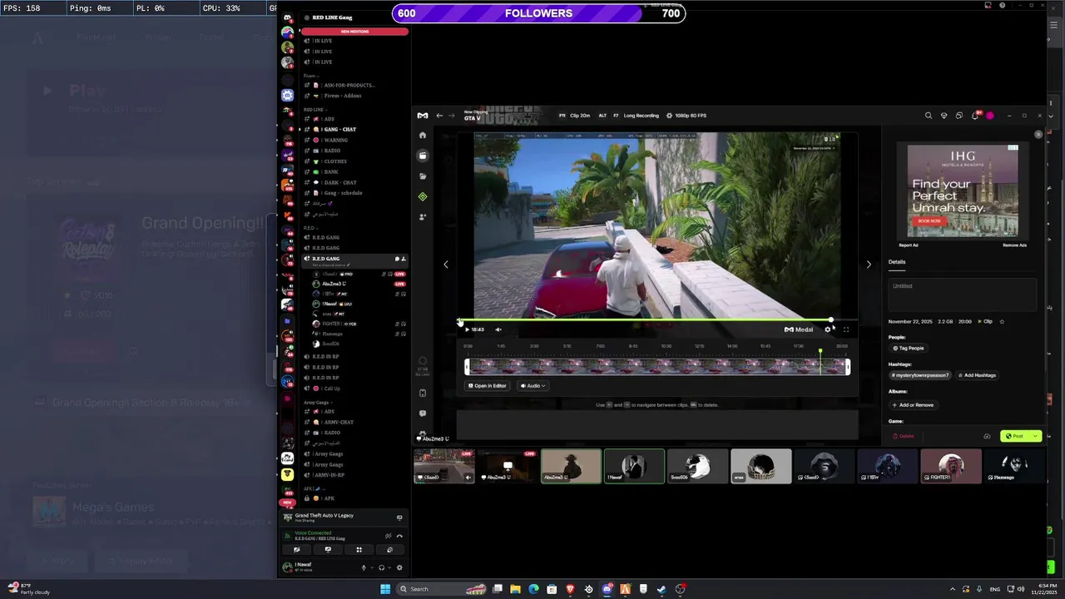The image size is (1065, 599).
Task: Open Discord soundboard button
Action: tap(390, 550)
